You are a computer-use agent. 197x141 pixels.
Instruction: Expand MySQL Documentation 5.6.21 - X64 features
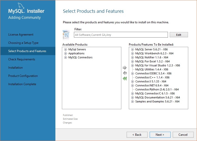tap(132, 98)
